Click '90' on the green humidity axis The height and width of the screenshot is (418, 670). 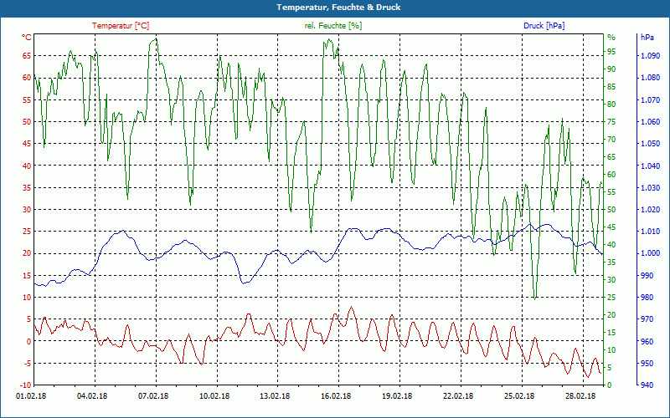(611, 69)
